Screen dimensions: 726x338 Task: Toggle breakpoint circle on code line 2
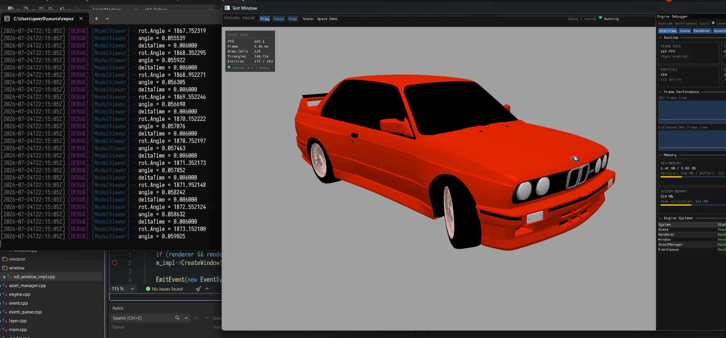115,263
